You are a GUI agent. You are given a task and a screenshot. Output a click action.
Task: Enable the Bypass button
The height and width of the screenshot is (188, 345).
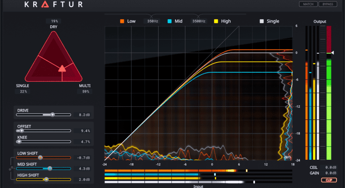coord(329,4)
